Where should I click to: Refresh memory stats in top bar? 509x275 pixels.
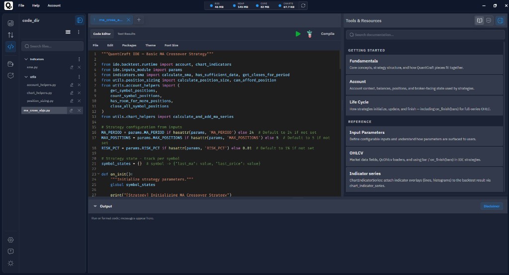303,5
